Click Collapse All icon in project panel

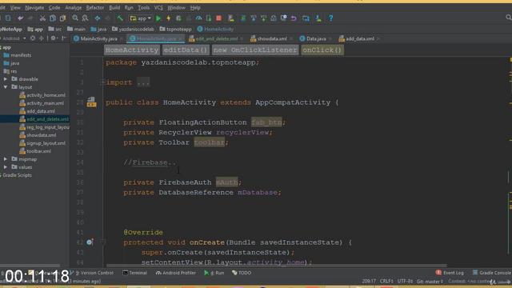click(x=41, y=38)
